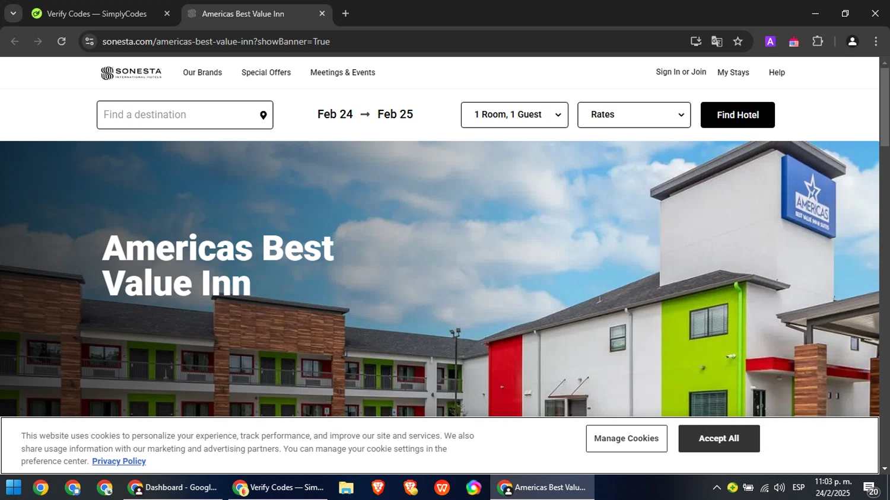Open the colorful circle app in taskbar
Viewport: 890px width, 500px height.
point(473,488)
